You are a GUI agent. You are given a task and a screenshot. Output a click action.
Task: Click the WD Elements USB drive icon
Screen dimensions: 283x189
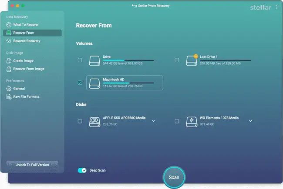(192, 122)
